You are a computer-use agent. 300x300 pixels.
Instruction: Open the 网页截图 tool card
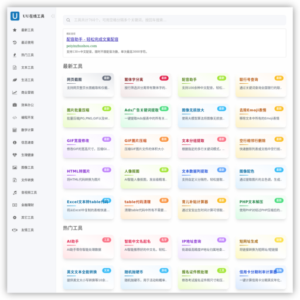coord(88,85)
